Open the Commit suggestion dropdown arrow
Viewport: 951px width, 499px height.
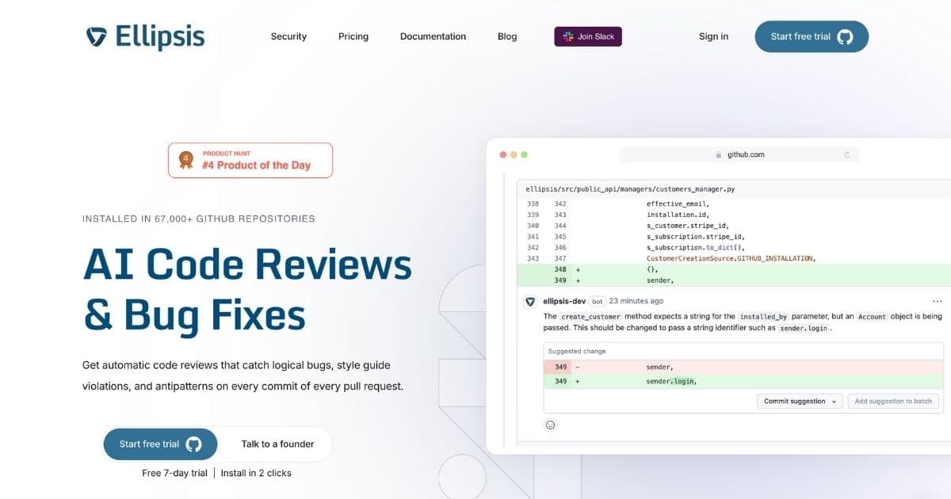pyautogui.click(x=835, y=401)
